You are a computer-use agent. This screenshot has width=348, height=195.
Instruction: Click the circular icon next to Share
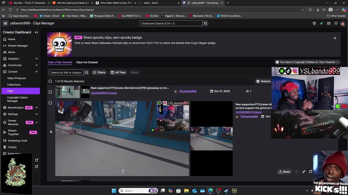[x=296, y=172]
